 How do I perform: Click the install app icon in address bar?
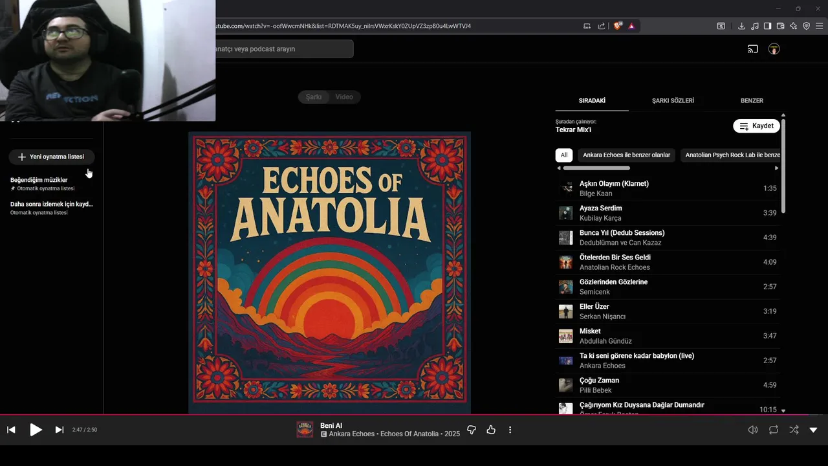(587, 26)
